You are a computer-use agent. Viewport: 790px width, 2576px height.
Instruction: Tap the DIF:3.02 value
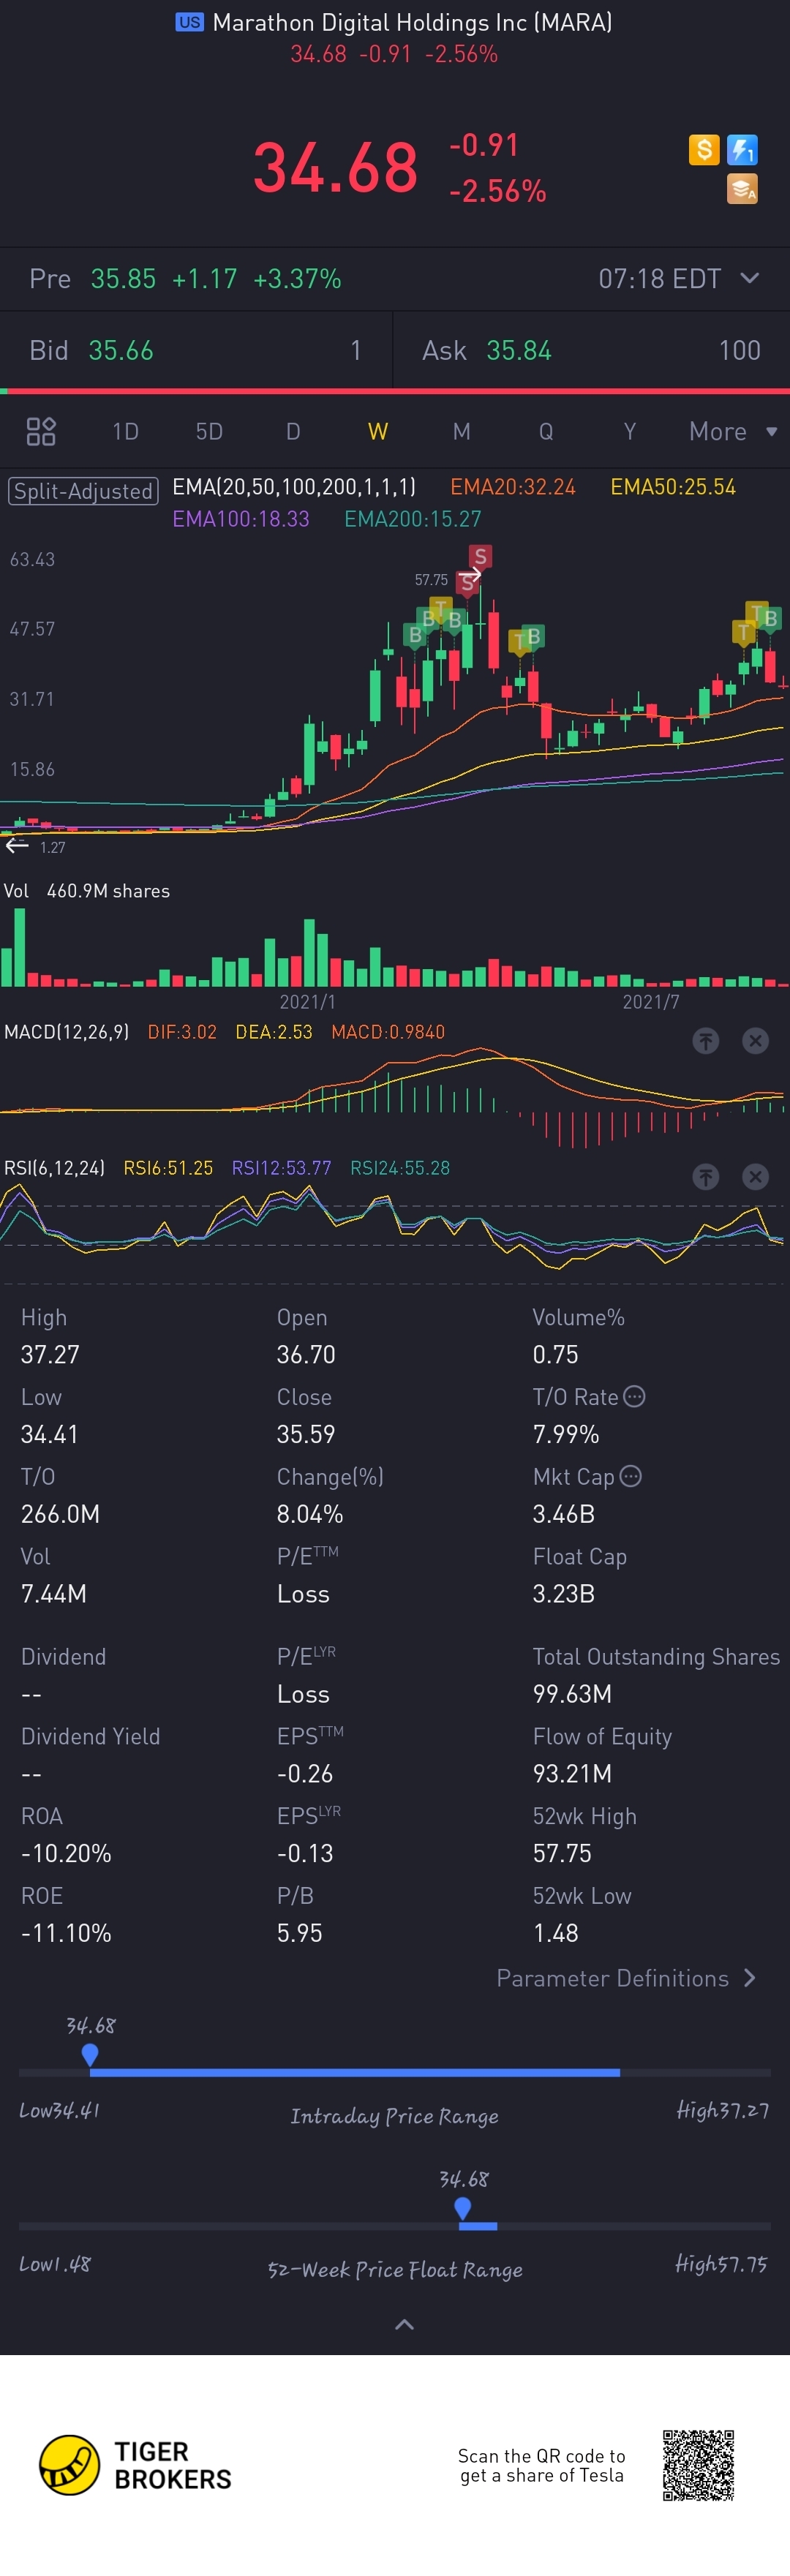tap(182, 1032)
